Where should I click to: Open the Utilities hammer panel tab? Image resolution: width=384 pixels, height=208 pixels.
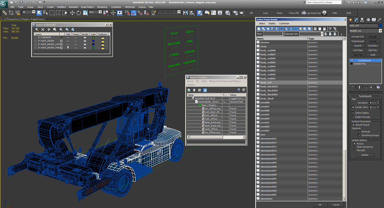379,20
